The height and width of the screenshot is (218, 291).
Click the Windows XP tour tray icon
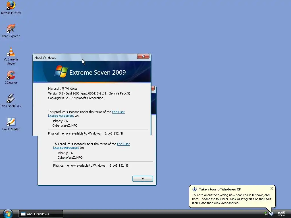click(271, 214)
